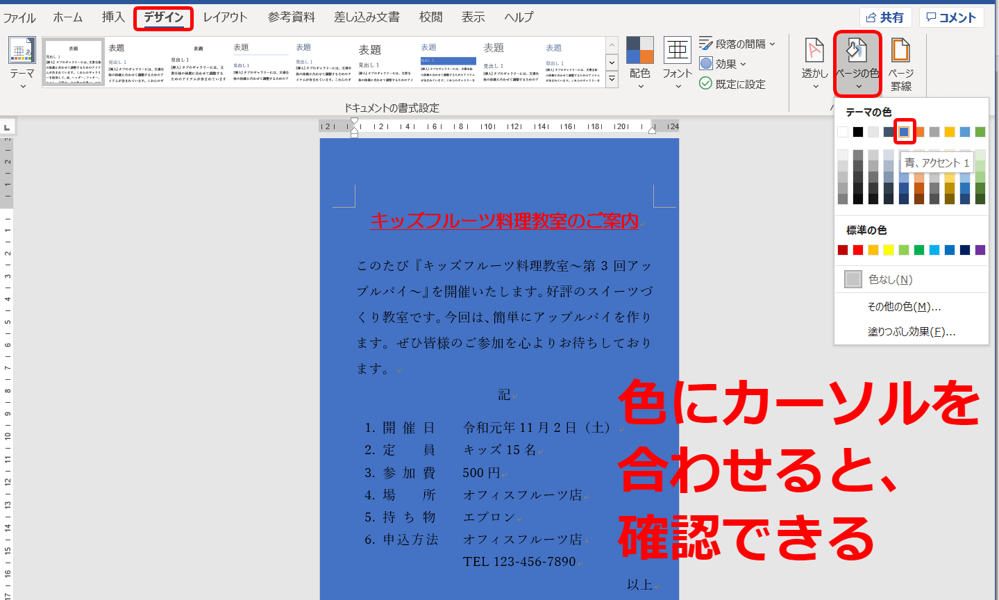Click the コメント button
999x600 pixels.
pos(951,17)
